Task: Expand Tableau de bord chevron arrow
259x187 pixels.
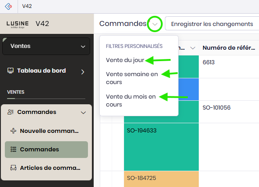Action: 83,72
